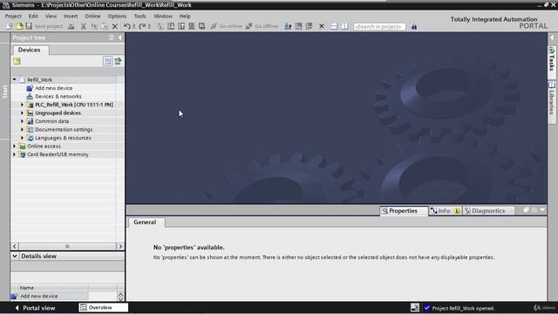Screen dimensions: 558x314
Task: Click the Save project button
Action: [44, 26]
